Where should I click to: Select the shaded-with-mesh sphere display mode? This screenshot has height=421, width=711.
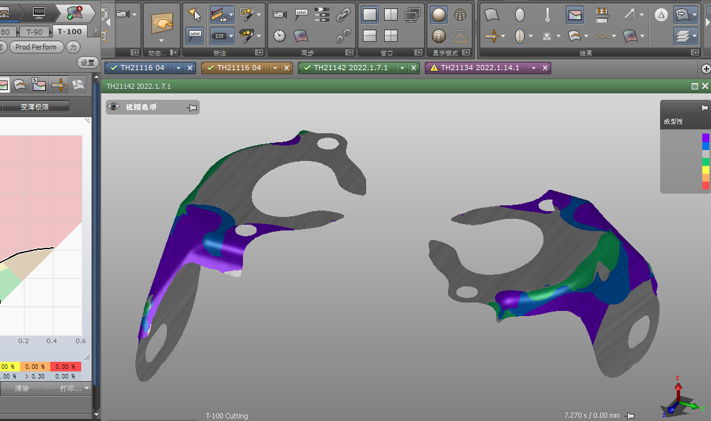(x=439, y=36)
